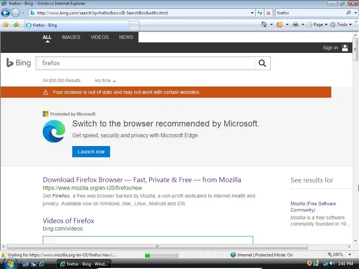The height and width of the screenshot is (269, 359).
Task: Click the RSS Feeds icon
Action: 279,25
